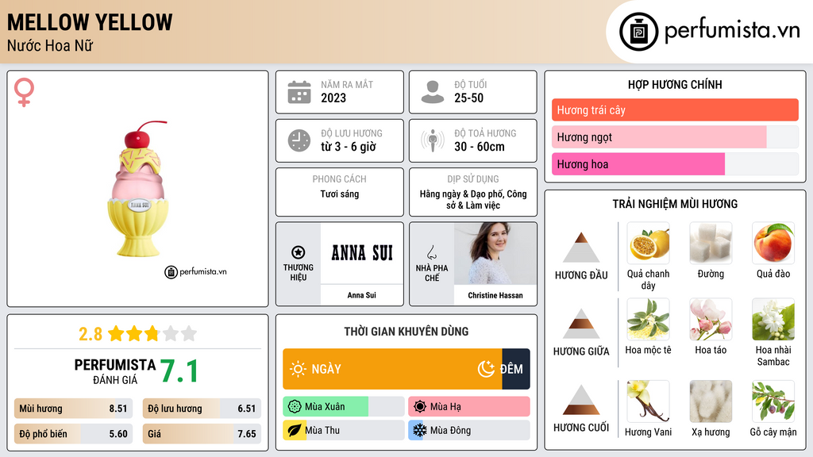
Task: Click the Christine Hassan name caption
Action: (495, 295)
